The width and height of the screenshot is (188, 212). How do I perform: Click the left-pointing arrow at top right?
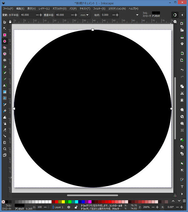pos(182,15)
